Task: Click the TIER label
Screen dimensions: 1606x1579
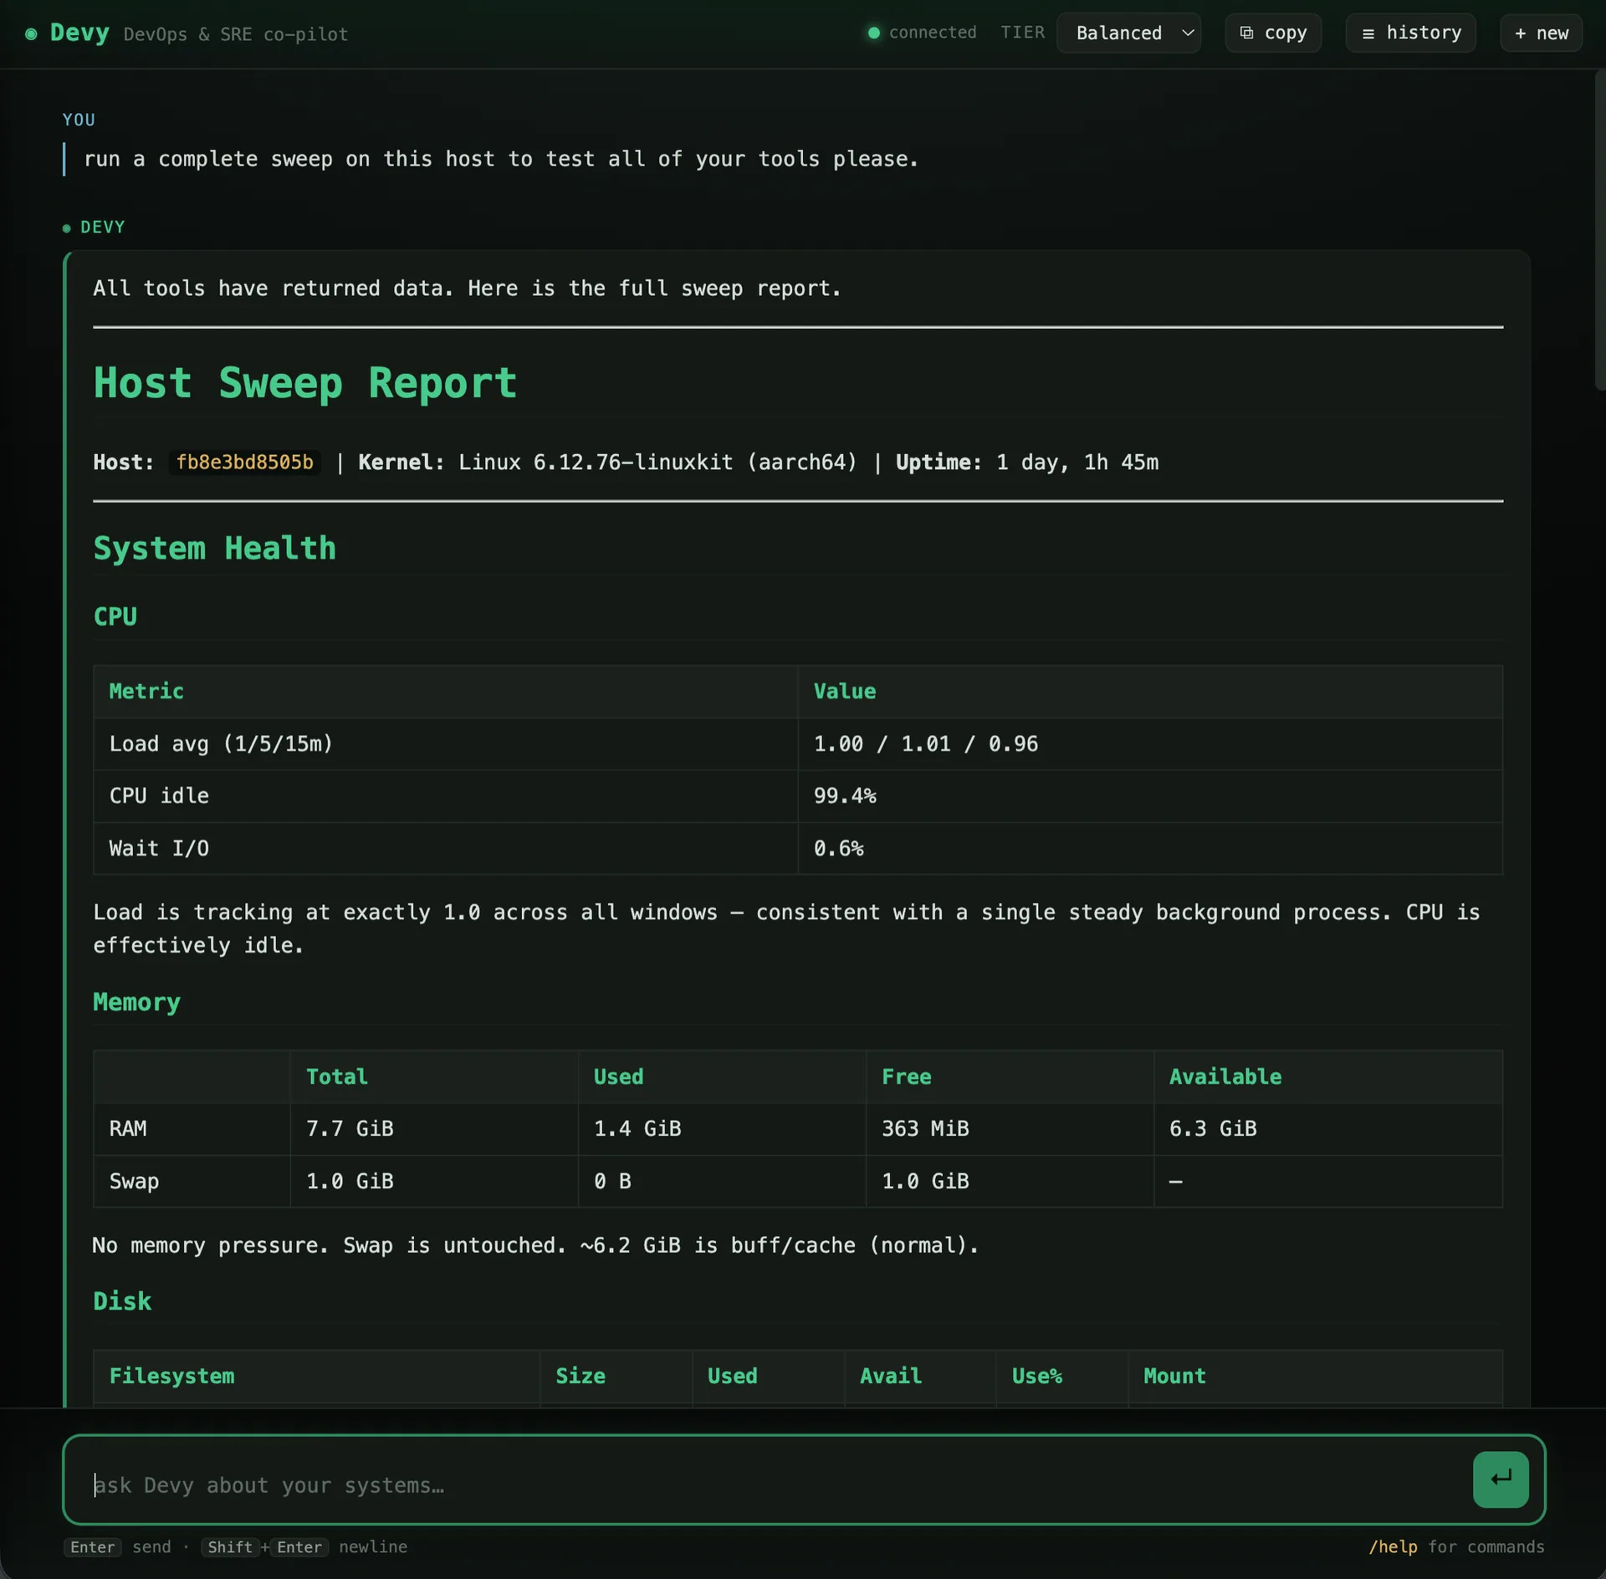Action: (x=1022, y=33)
